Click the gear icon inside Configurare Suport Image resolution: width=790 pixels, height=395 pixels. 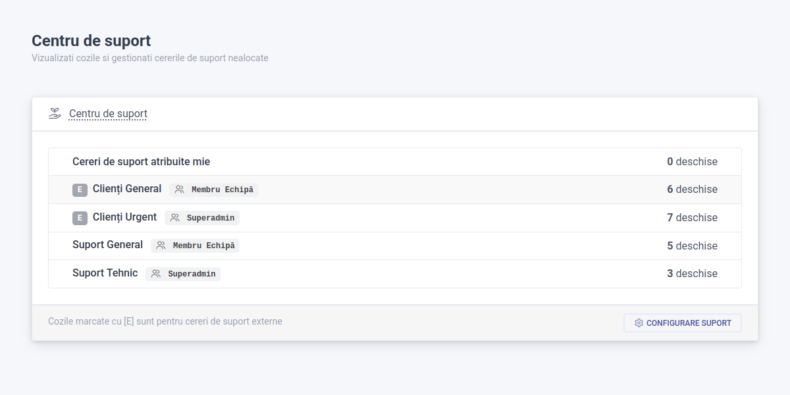pos(637,323)
